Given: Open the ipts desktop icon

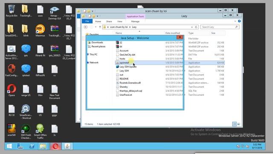Looking at the screenshot, I should pos(26,50).
